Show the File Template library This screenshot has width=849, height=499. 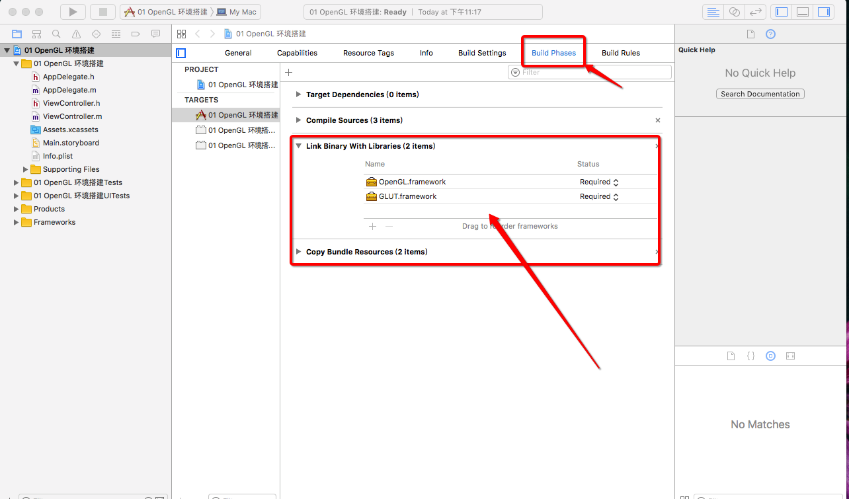point(731,356)
